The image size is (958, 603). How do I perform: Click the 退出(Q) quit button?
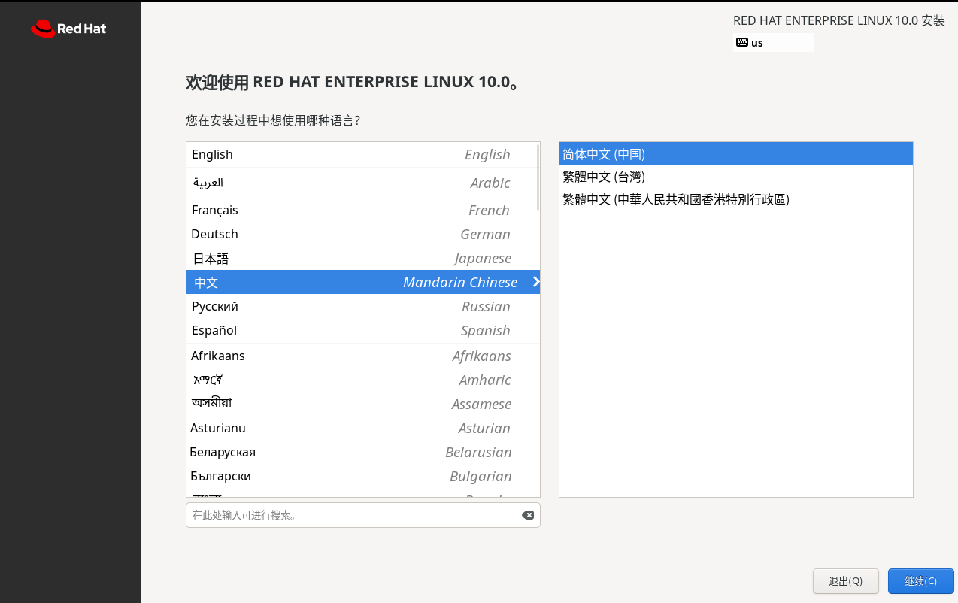845,581
